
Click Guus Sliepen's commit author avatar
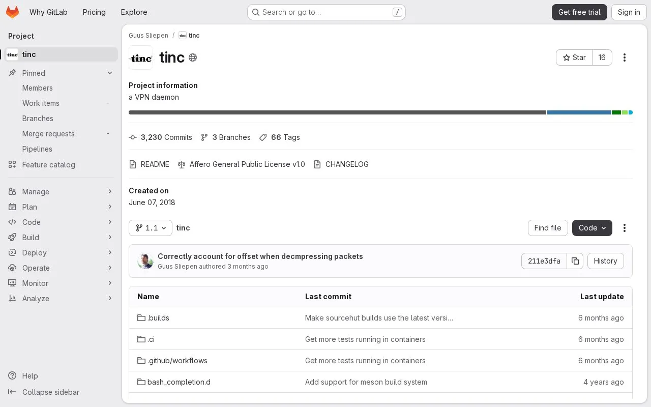point(145,261)
